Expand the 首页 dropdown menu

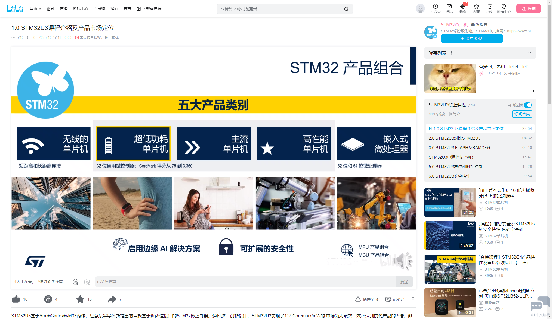(35, 9)
